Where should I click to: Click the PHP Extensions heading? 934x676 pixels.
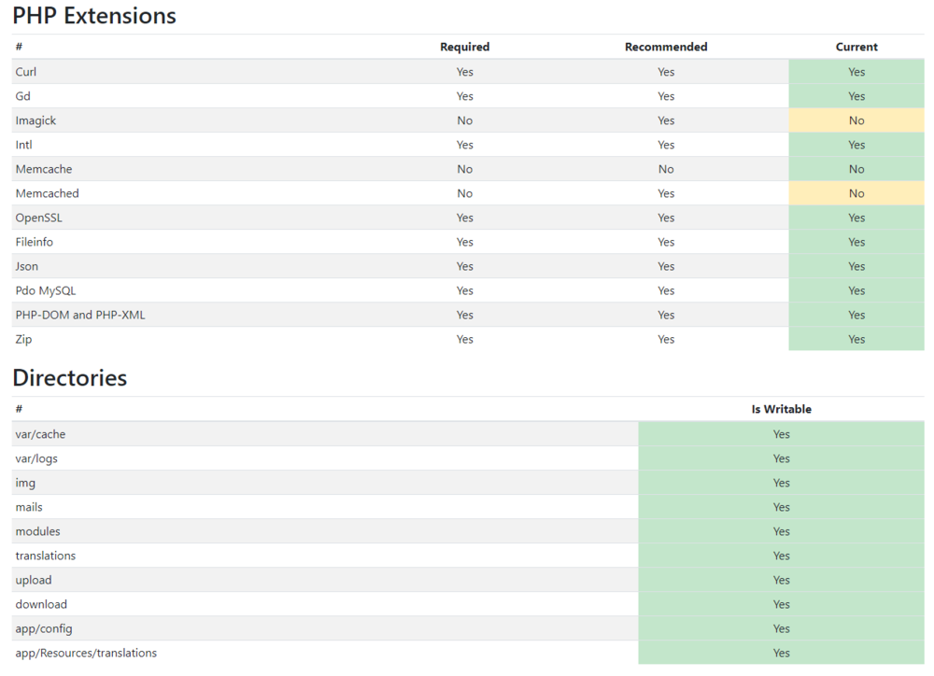click(x=94, y=16)
